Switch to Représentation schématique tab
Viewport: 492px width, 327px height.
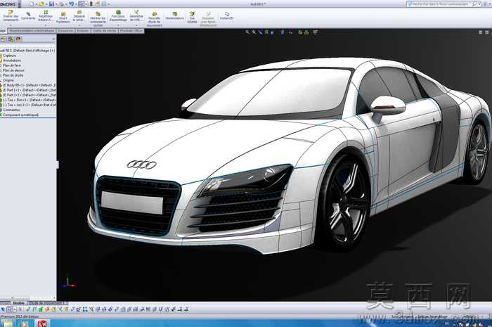pyautogui.click(x=32, y=31)
